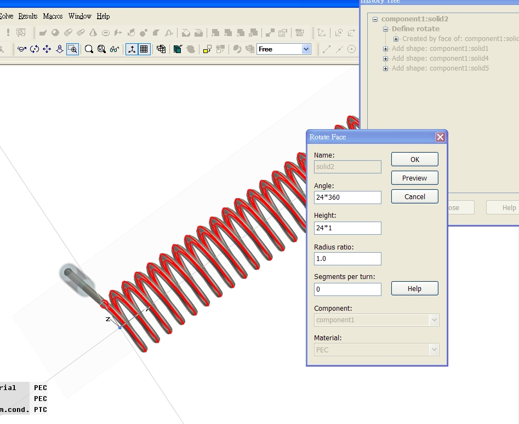Select the Pan view arrows icon
This screenshot has height=424, width=519.
[47, 49]
